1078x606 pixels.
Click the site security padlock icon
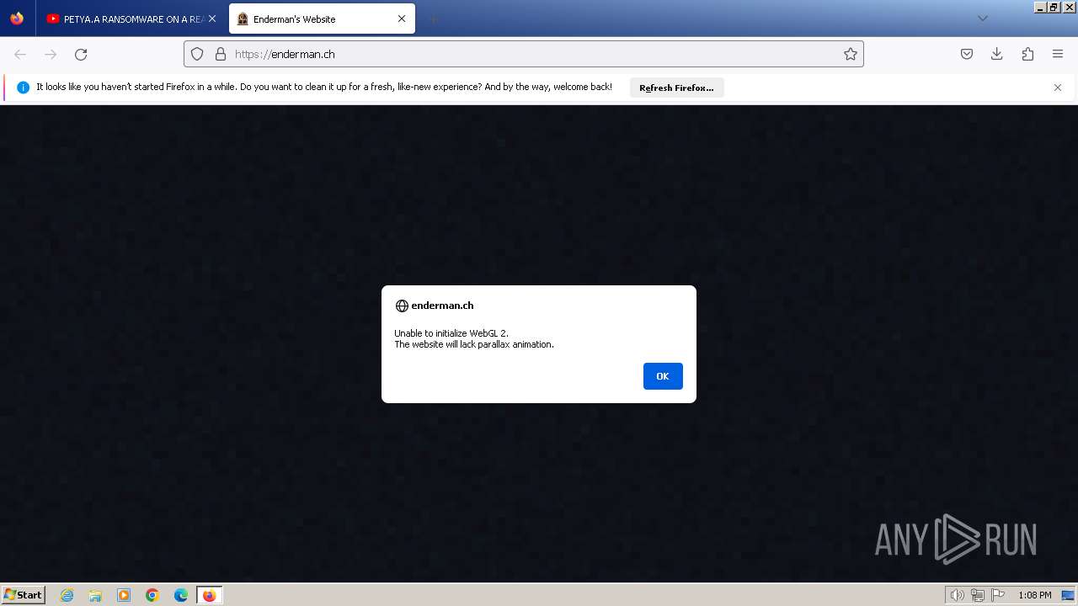(x=221, y=54)
